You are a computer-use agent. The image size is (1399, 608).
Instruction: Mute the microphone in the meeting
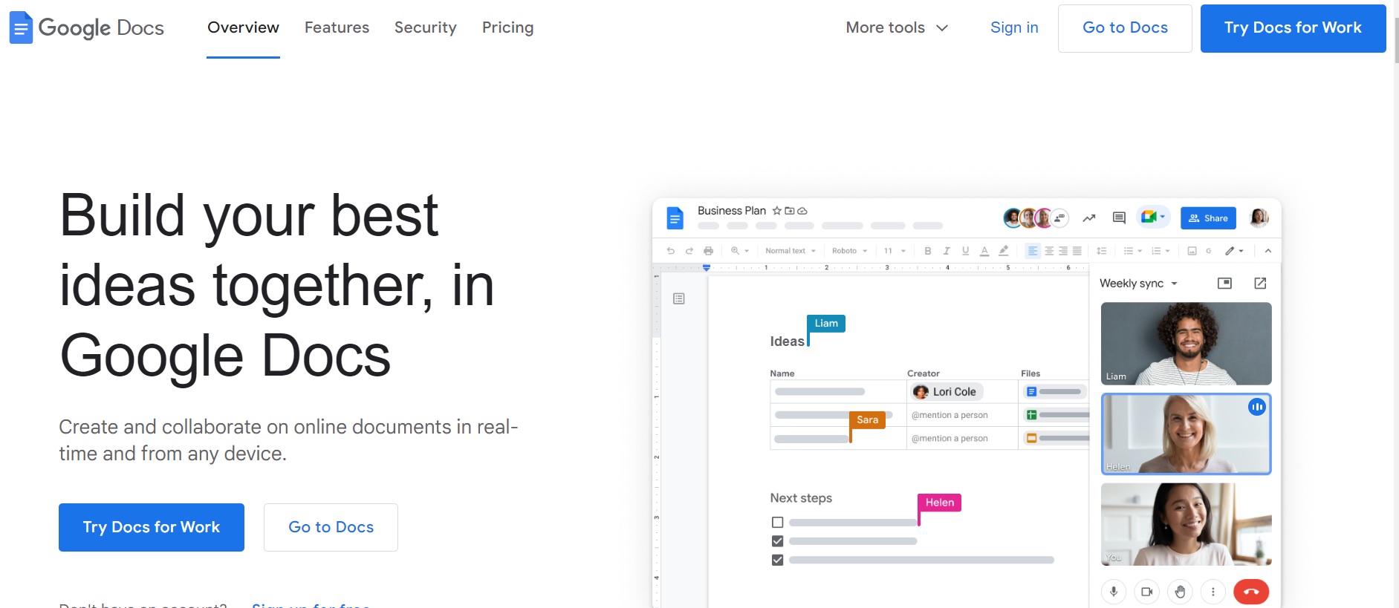(1113, 592)
